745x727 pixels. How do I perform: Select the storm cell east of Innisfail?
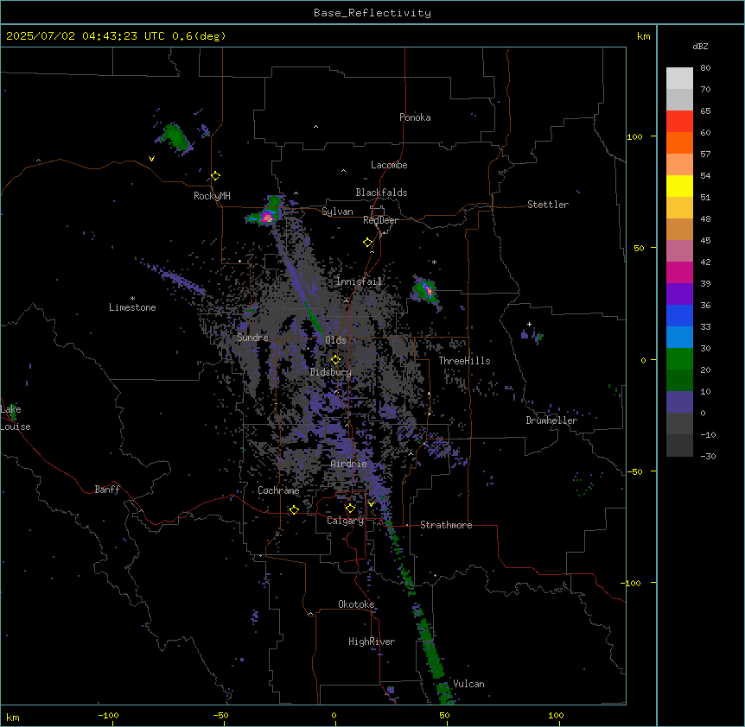click(425, 289)
